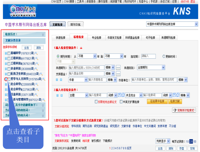The width and height of the screenshot is (200, 152).
Task: Open the start year 从 dropdown
Action: [x=87, y=56]
